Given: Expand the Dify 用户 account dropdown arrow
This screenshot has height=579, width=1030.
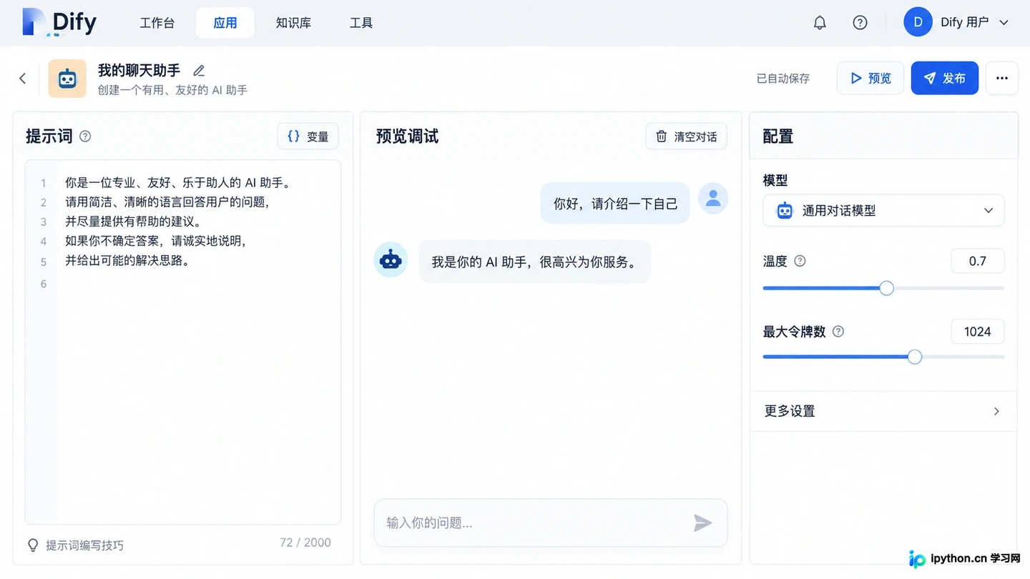Looking at the screenshot, I should (x=1004, y=23).
